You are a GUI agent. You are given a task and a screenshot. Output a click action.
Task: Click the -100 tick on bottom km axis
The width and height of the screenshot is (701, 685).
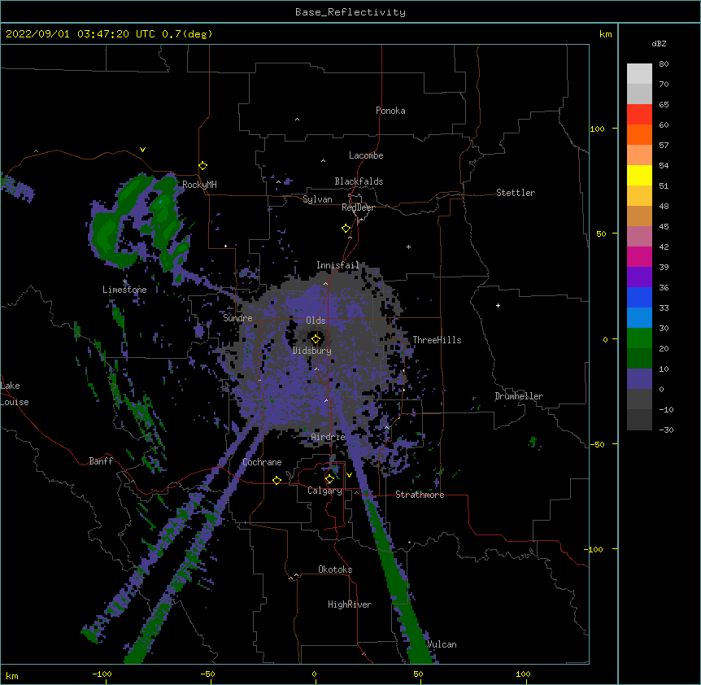click(x=102, y=674)
